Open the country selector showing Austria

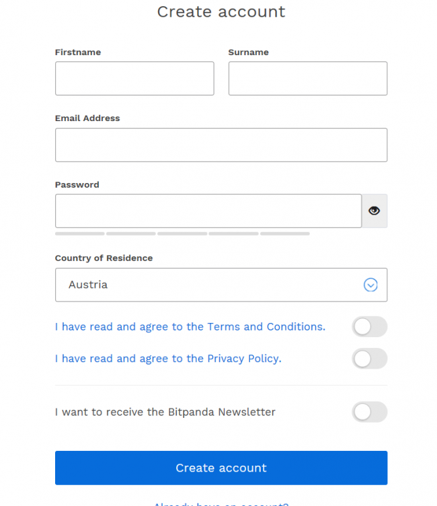pos(208,285)
